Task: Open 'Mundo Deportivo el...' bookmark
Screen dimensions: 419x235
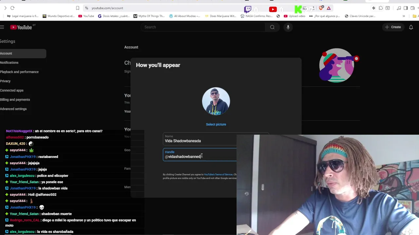Action: click(59, 16)
